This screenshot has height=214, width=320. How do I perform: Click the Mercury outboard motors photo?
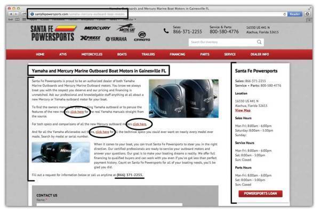(x=61, y=152)
